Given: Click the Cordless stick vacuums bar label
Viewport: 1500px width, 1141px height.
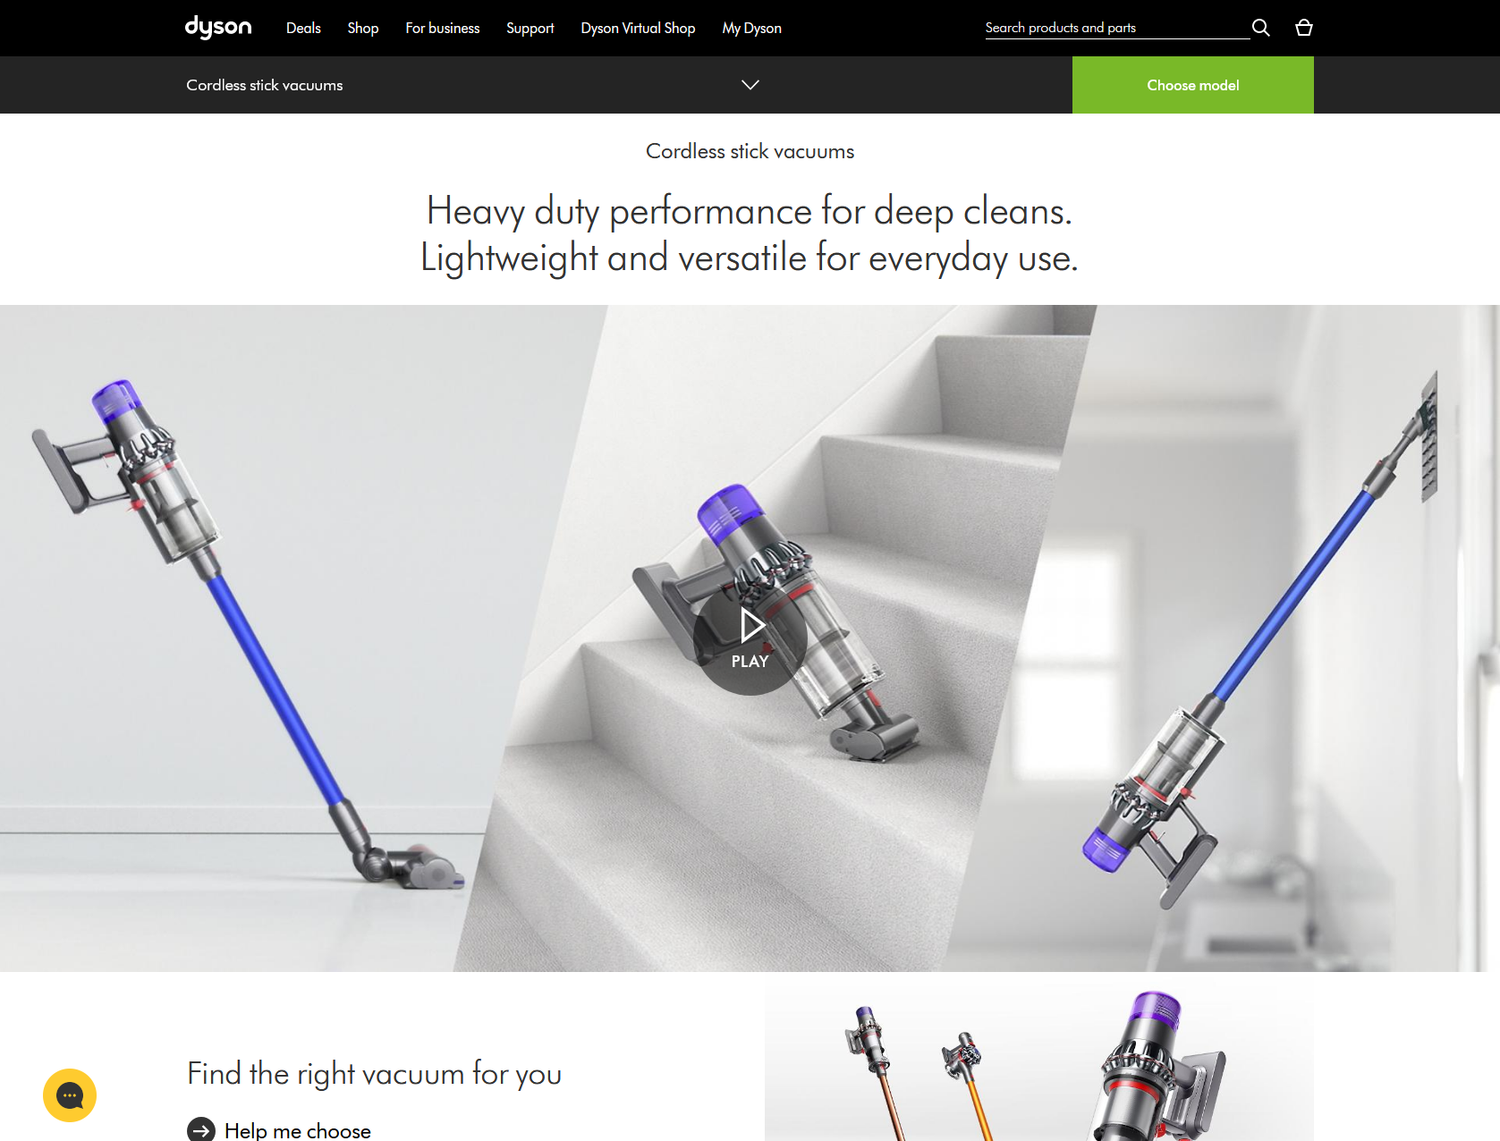Looking at the screenshot, I should click(265, 85).
